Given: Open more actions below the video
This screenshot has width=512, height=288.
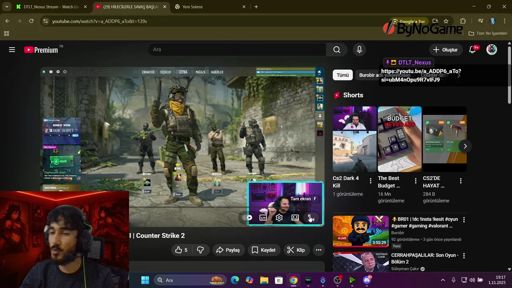Looking at the screenshot, I should pyautogui.click(x=318, y=250).
